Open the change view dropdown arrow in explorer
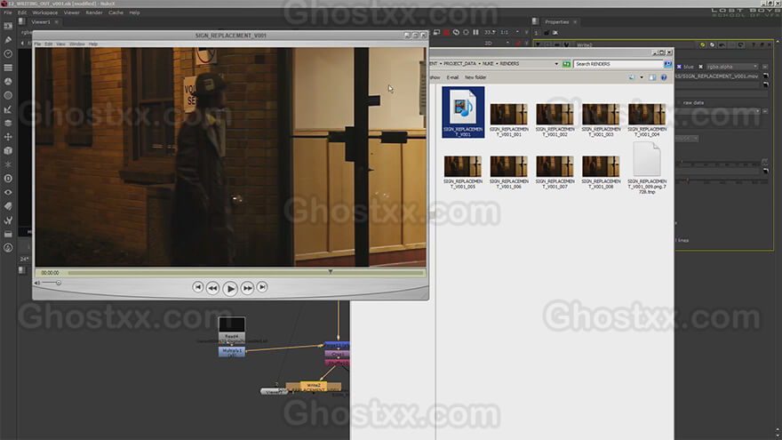The width and height of the screenshot is (782, 440). (642, 77)
